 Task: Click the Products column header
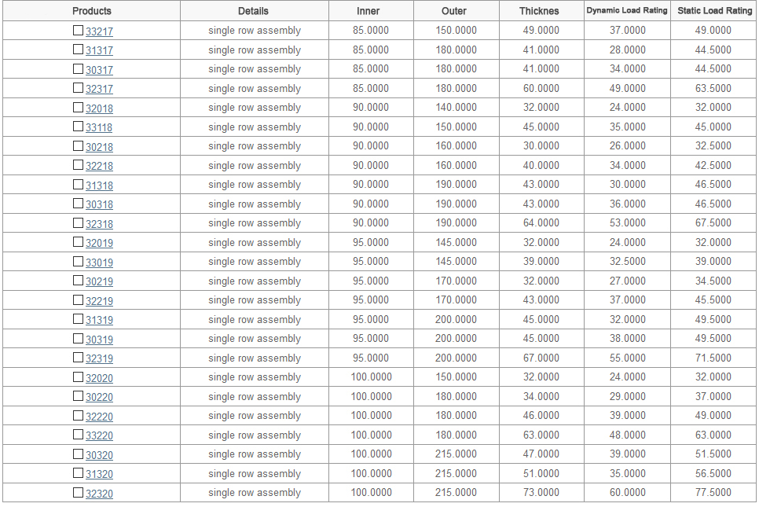click(91, 11)
